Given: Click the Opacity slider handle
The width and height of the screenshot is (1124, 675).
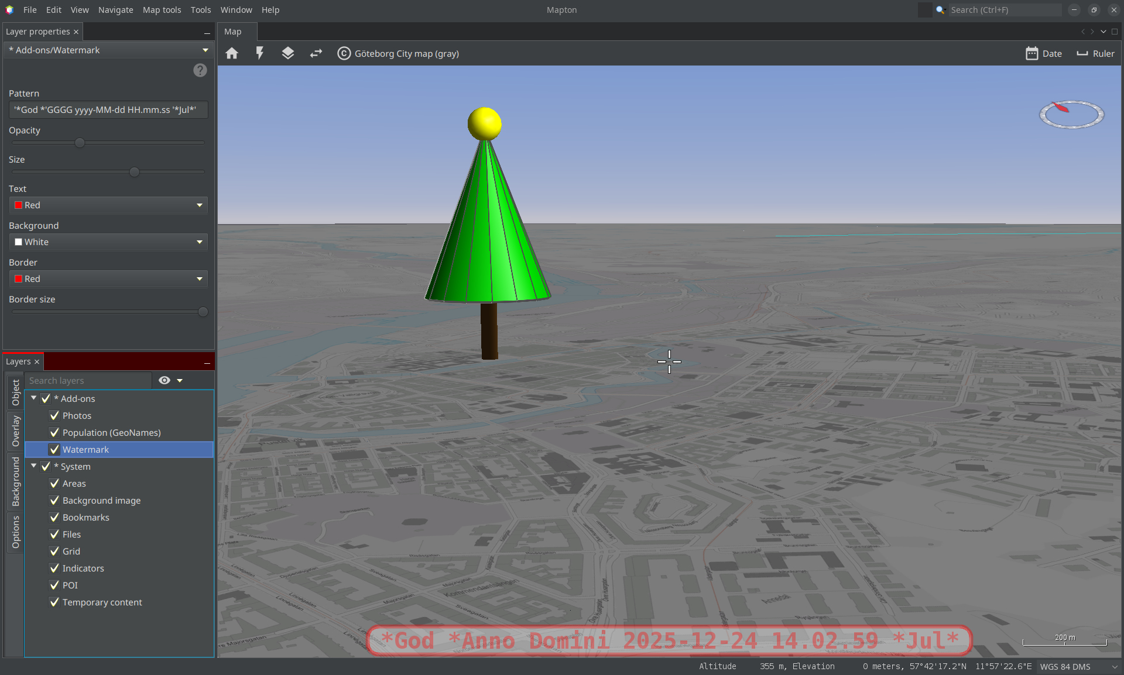Looking at the screenshot, I should point(80,143).
